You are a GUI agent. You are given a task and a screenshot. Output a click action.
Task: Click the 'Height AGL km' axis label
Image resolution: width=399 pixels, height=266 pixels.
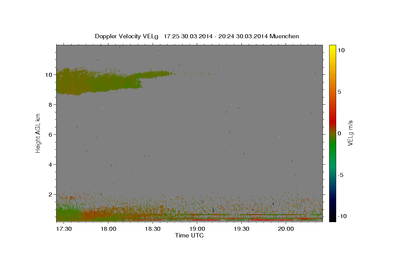(x=38, y=133)
